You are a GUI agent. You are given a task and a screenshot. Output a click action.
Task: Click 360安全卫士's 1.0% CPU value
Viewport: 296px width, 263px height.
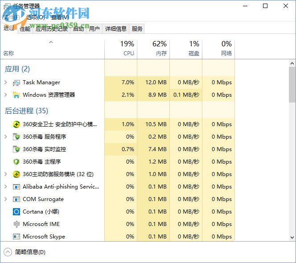(x=128, y=124)
